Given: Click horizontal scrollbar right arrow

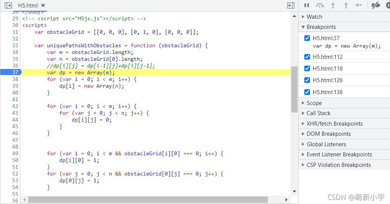Looking at the screenshot, I should 286,199.
